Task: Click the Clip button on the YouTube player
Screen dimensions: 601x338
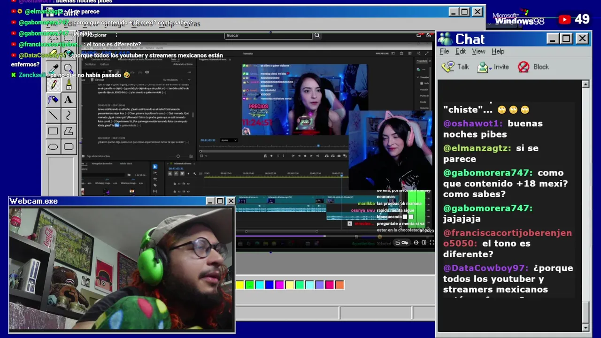Action: [x=401, y=243]
